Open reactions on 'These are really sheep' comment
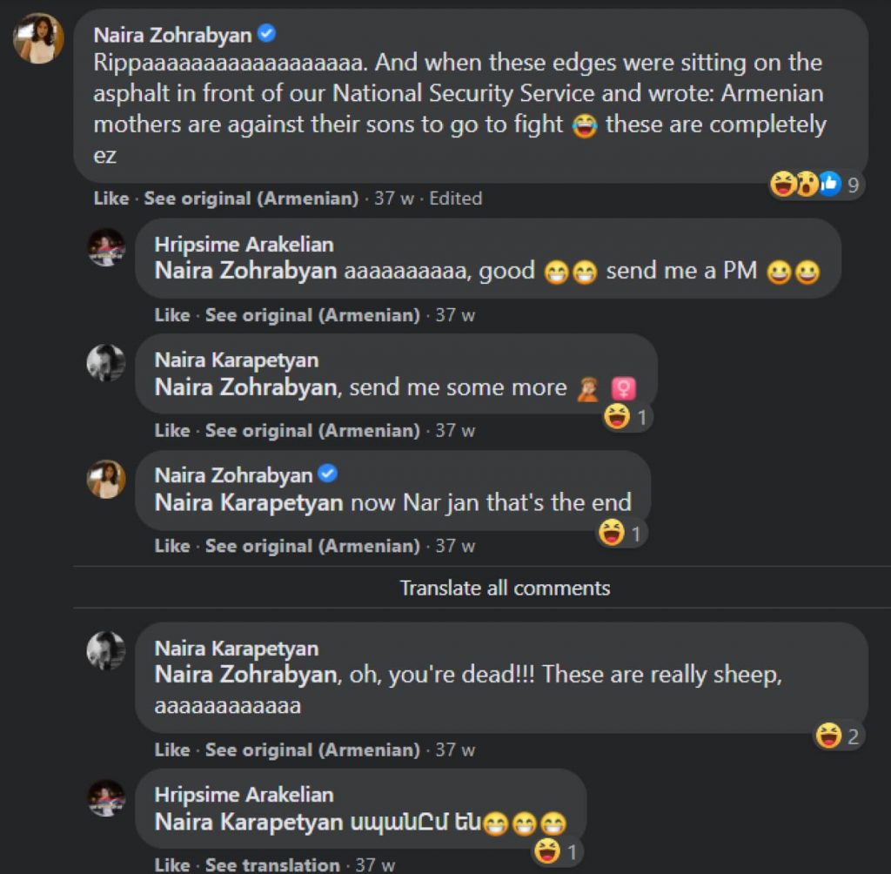This screenshot has width=891, height=874. coord(839,737)
